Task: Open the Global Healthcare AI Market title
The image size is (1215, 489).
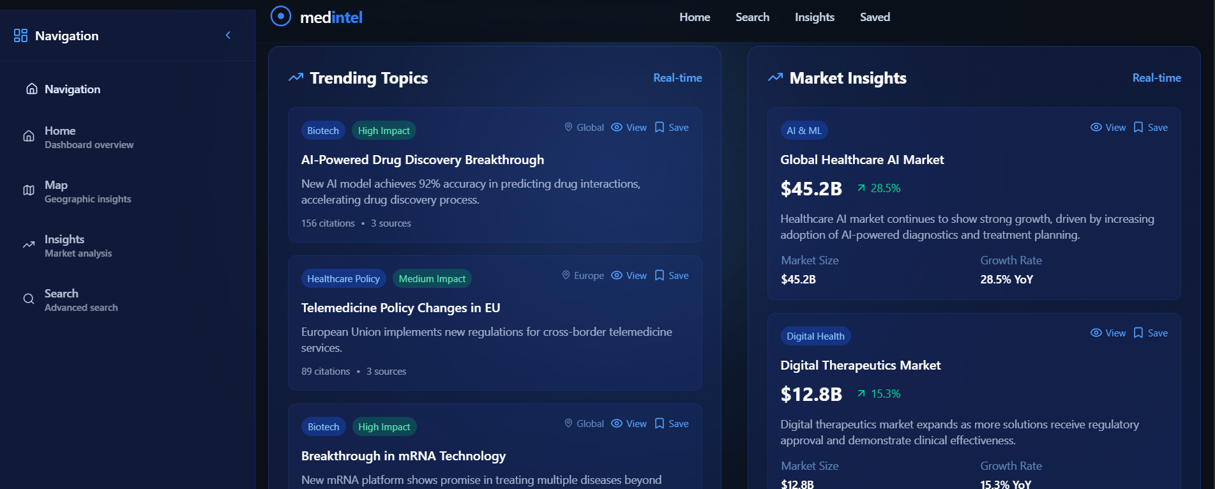Action: (x=862, y=160)
